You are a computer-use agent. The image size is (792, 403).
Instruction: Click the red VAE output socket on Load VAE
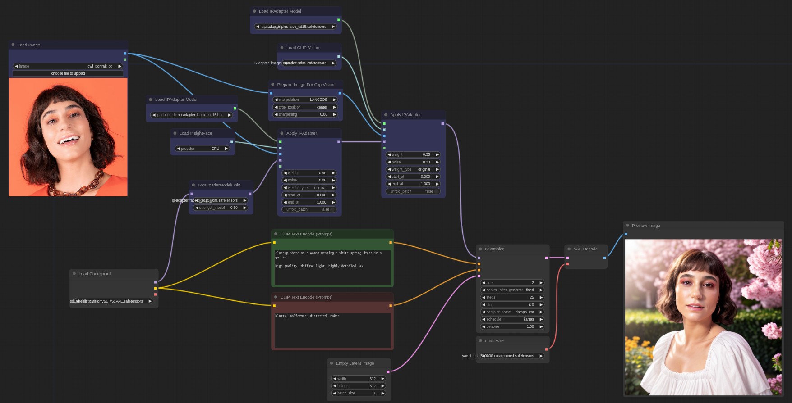(546, 349)
